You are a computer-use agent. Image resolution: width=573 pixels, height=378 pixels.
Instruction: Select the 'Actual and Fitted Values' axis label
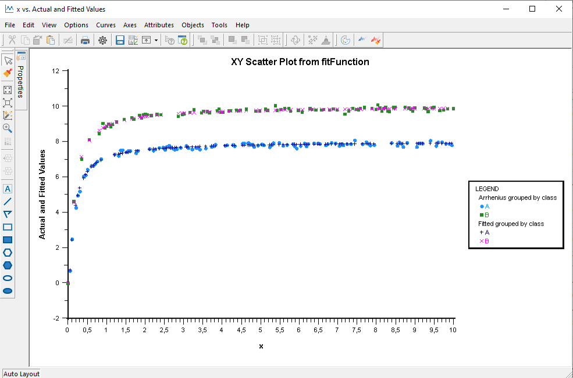coord(42,194)
